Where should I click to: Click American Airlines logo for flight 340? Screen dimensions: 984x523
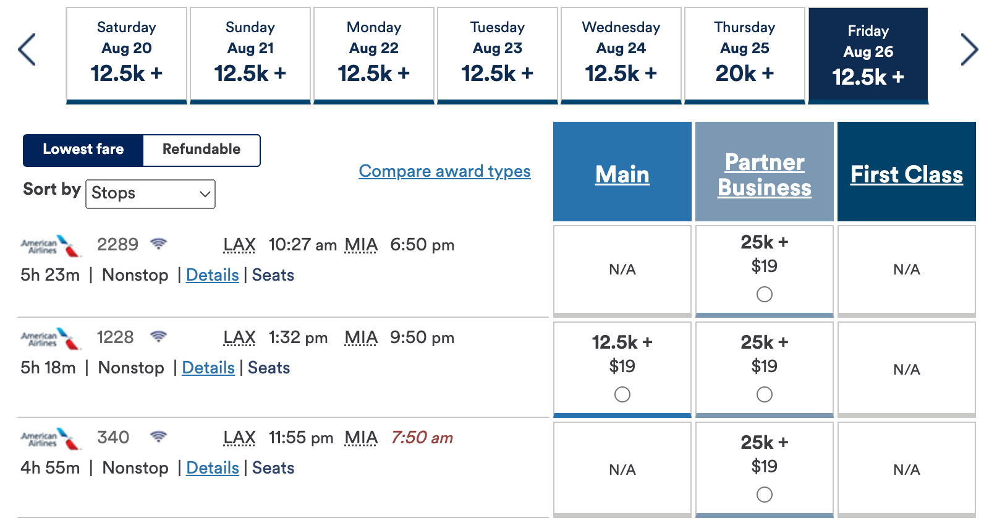pos(51,438)
